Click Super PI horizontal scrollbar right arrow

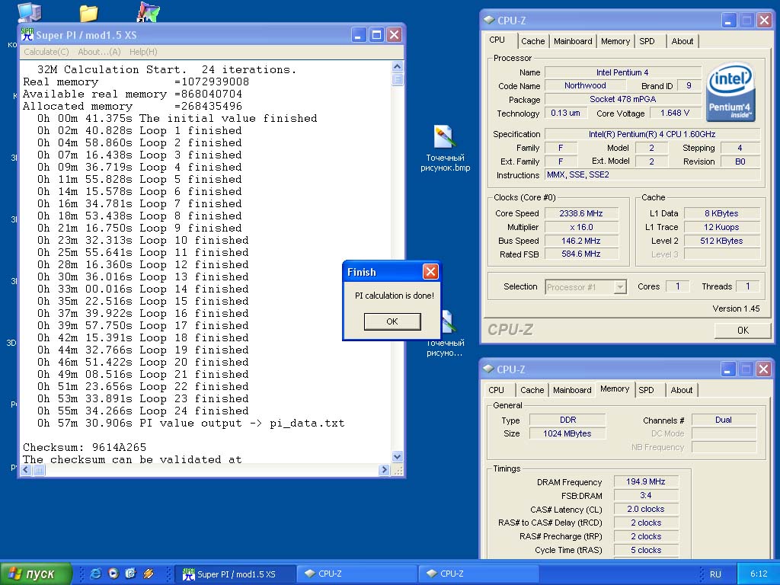[384, 469]
